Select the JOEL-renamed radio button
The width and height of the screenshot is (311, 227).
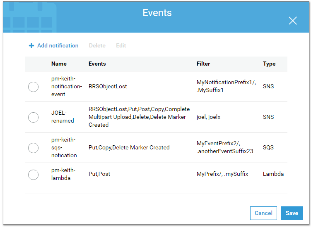tap(33, 117)
